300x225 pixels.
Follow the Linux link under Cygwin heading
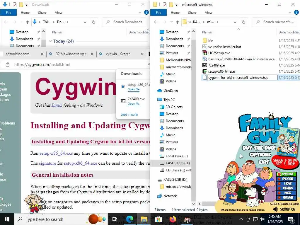[57, 105]
